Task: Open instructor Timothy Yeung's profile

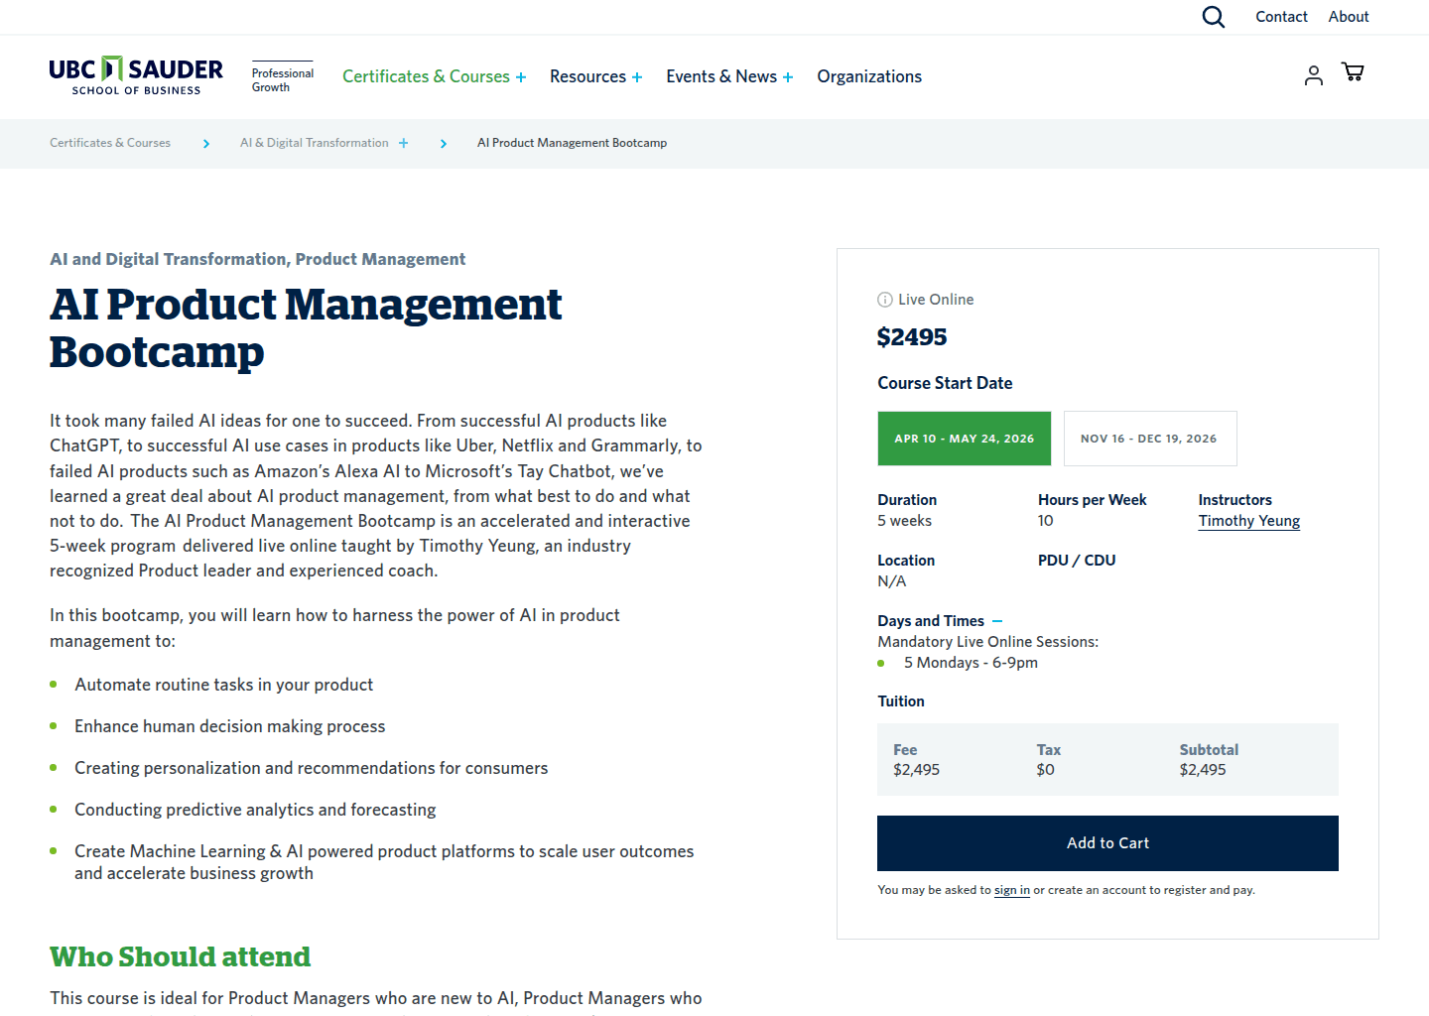Action: [1248, 520]
